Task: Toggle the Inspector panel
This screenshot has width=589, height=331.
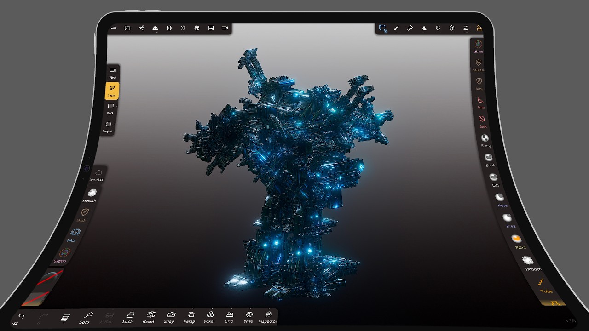Action: (268, 317)
